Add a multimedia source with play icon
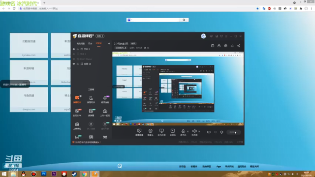This screenshot has height=177, width=315. point(173,132)
